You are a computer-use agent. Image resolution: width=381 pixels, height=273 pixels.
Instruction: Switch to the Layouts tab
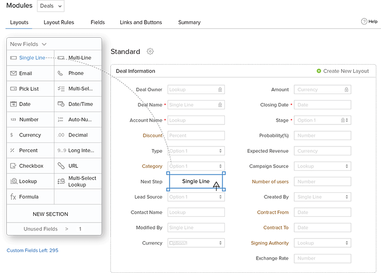(x=19, y=23)
